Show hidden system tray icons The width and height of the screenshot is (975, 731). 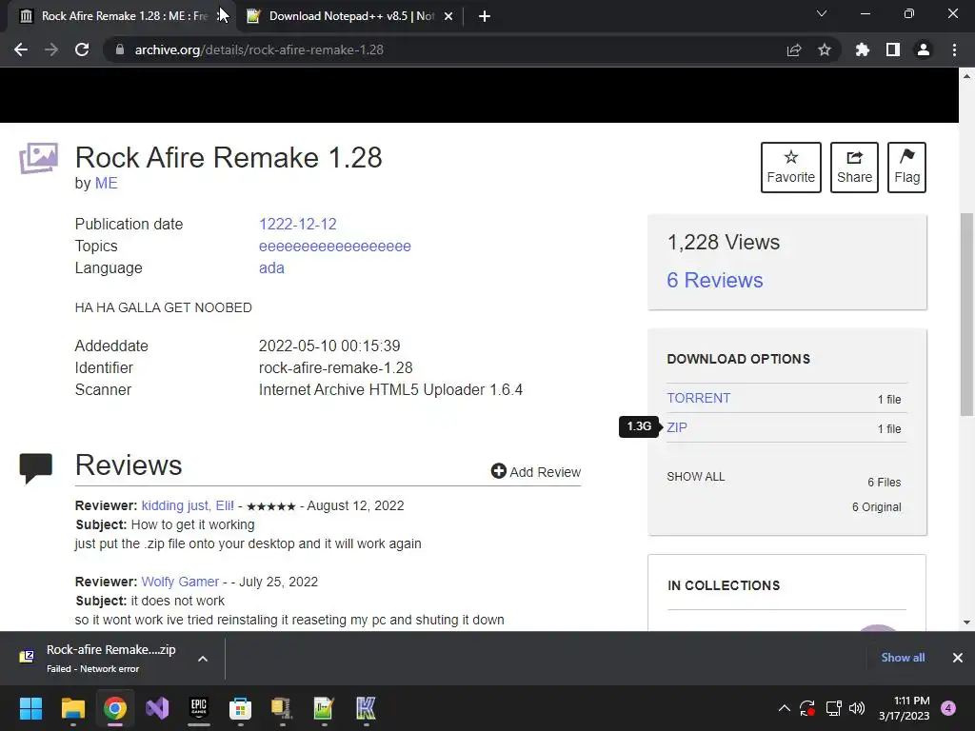(785, 708)
